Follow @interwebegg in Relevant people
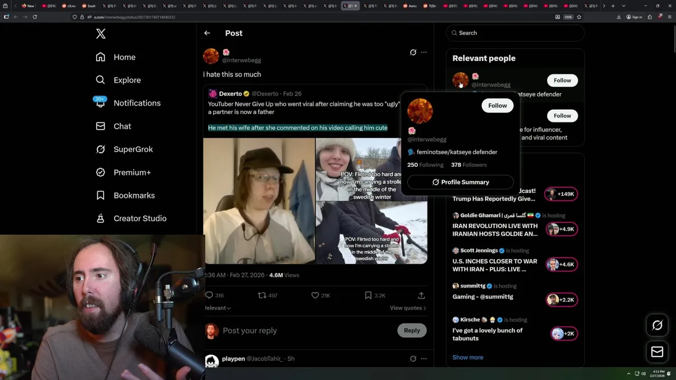Image resolution: width=676 pixels, height=380 pixels. [562, 80]
